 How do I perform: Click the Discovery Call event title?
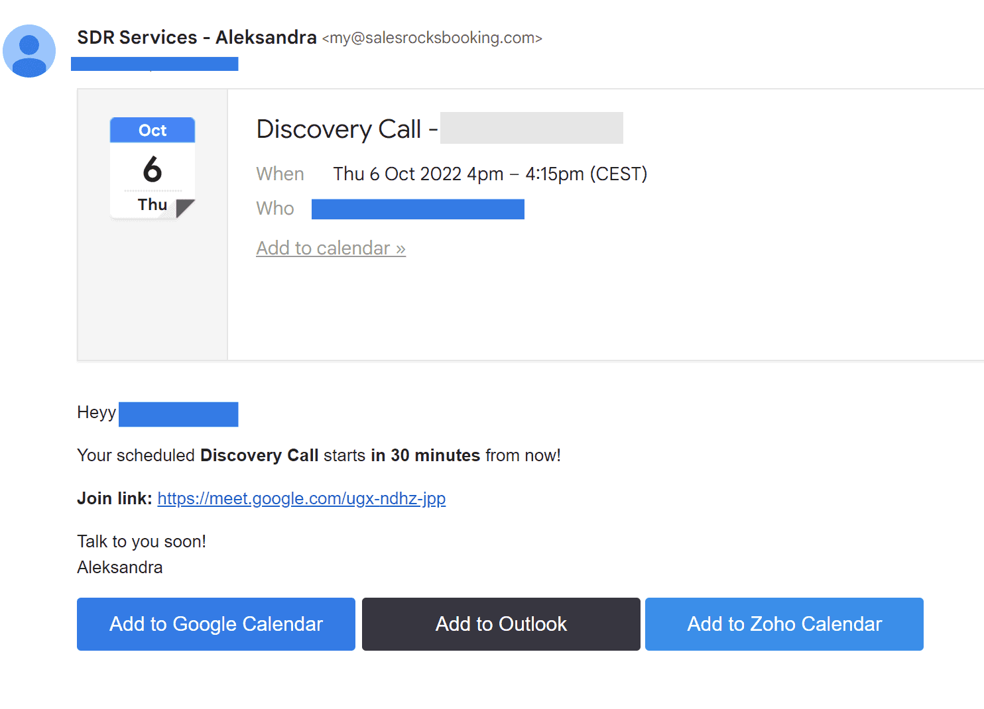click(x=339, y=129)
